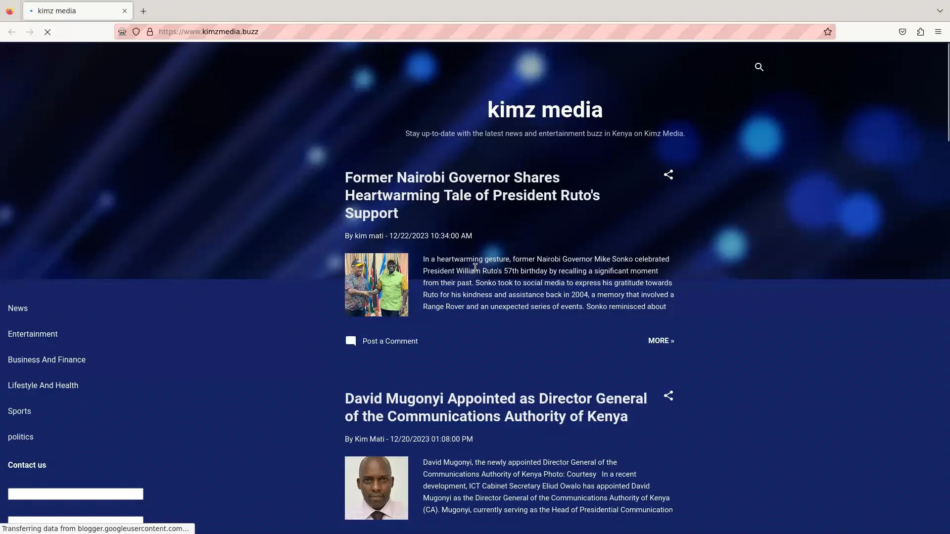This screenshot has width=950, height=534.
Task: Open the Firefox application menu
Action: click(x=938, y=32)
